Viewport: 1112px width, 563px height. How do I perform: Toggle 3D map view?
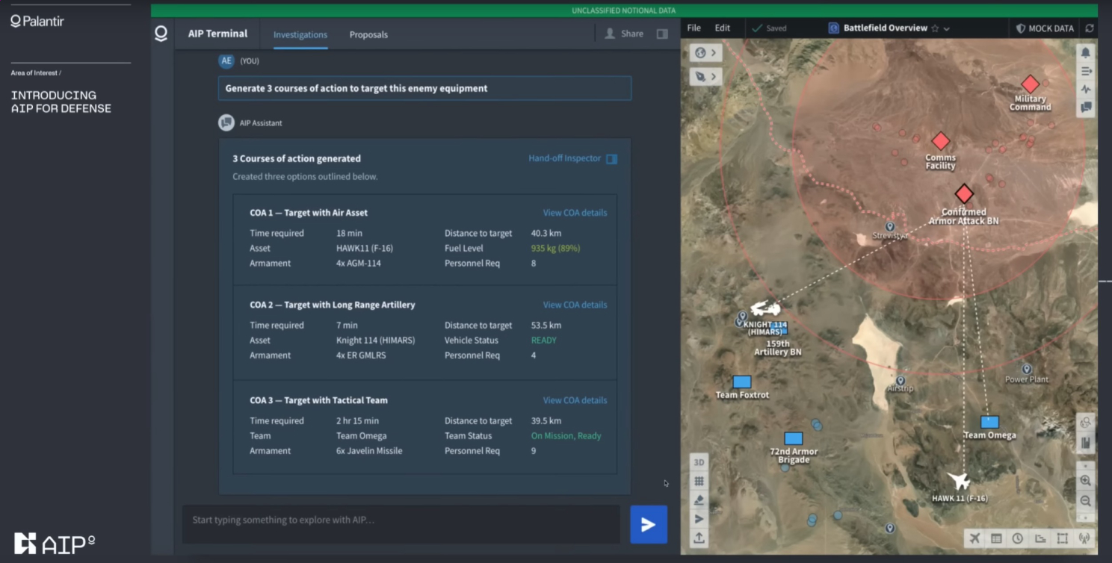(699, 462)
